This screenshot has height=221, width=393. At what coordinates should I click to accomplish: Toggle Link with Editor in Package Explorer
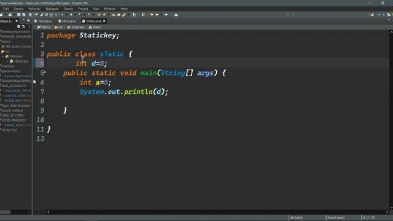tap(23, 26)
